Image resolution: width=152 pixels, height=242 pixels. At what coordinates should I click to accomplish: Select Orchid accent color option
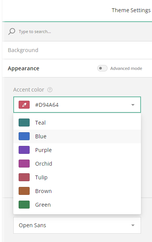click(77, 164)
